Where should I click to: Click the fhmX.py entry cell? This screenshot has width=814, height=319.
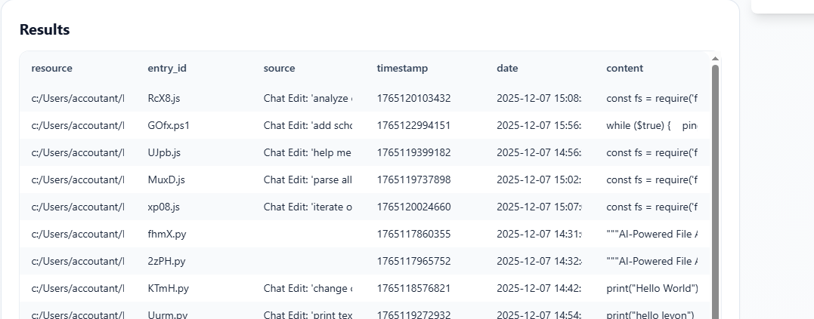pyautogui.click(x=167, y=234)
